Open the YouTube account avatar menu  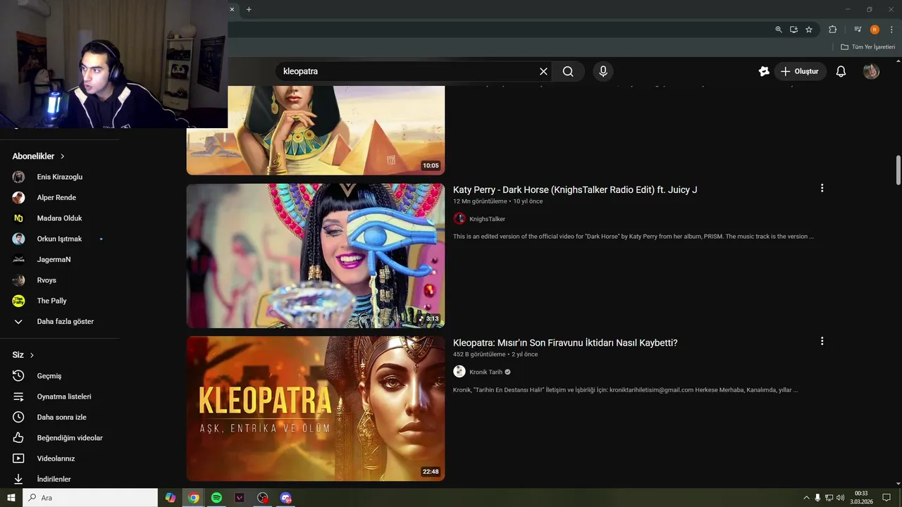tap(871, 71)
